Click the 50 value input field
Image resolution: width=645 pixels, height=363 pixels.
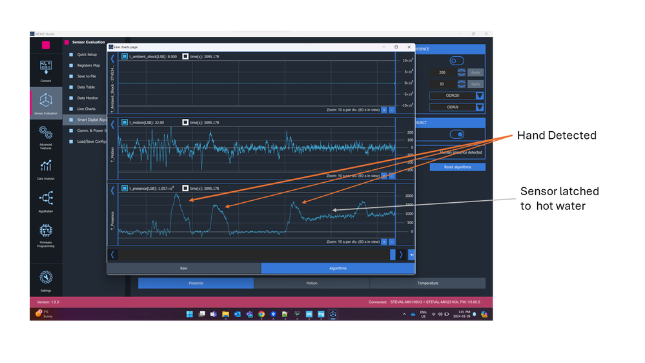(x=443, y=84)
